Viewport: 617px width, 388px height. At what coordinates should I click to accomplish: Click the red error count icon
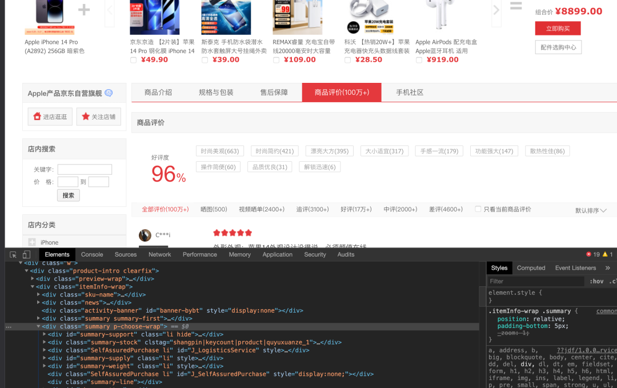click(x=588, y=254)
